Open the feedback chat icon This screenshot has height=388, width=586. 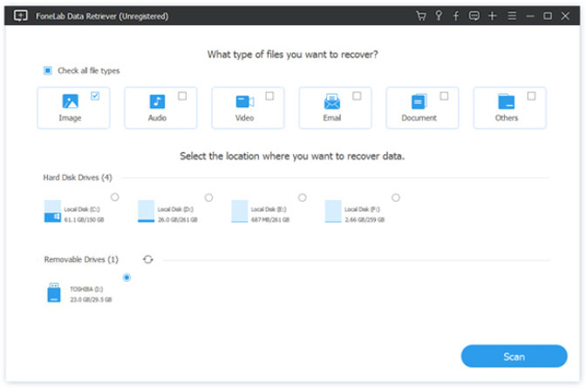click(x=474, y=16)
